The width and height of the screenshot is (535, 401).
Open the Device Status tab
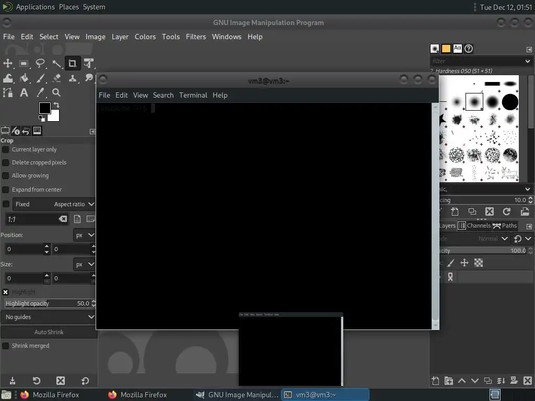[15, 131]
